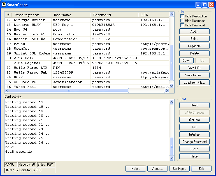The height and width of the screenshot is (176, 216).
Task: Select the Wells Fargo ATM record
Action: pos(87,68)
